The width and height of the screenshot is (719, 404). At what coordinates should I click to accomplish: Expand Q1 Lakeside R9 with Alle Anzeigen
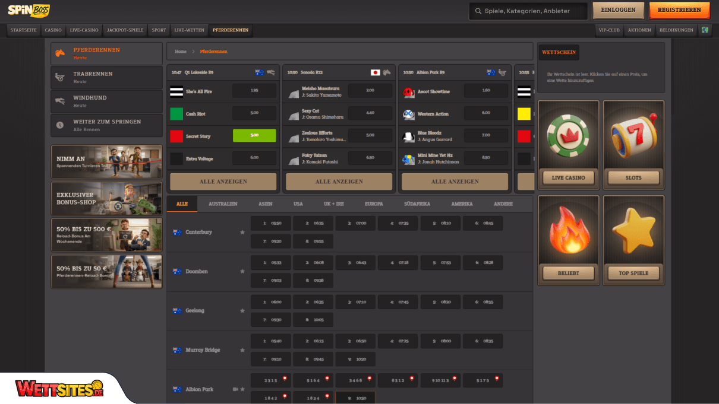point(223,182)
